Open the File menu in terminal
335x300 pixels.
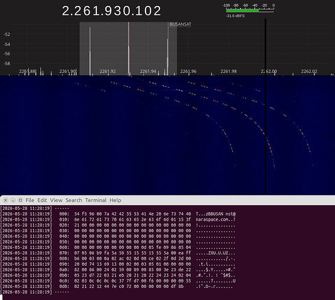coord(29,200)
